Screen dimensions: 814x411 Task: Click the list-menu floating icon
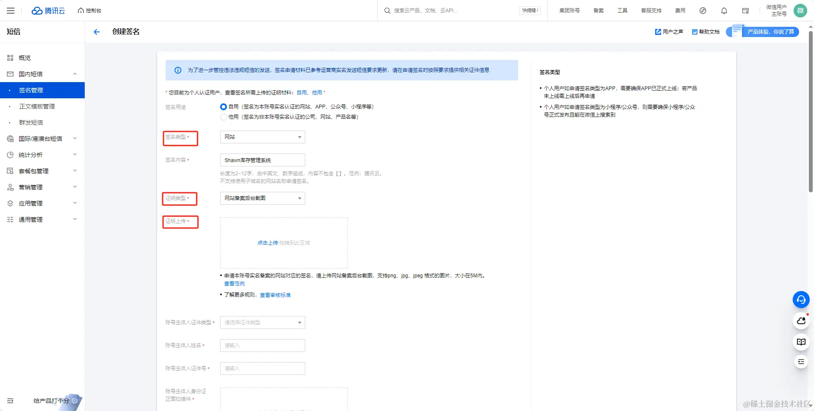(x=801, y=362)
